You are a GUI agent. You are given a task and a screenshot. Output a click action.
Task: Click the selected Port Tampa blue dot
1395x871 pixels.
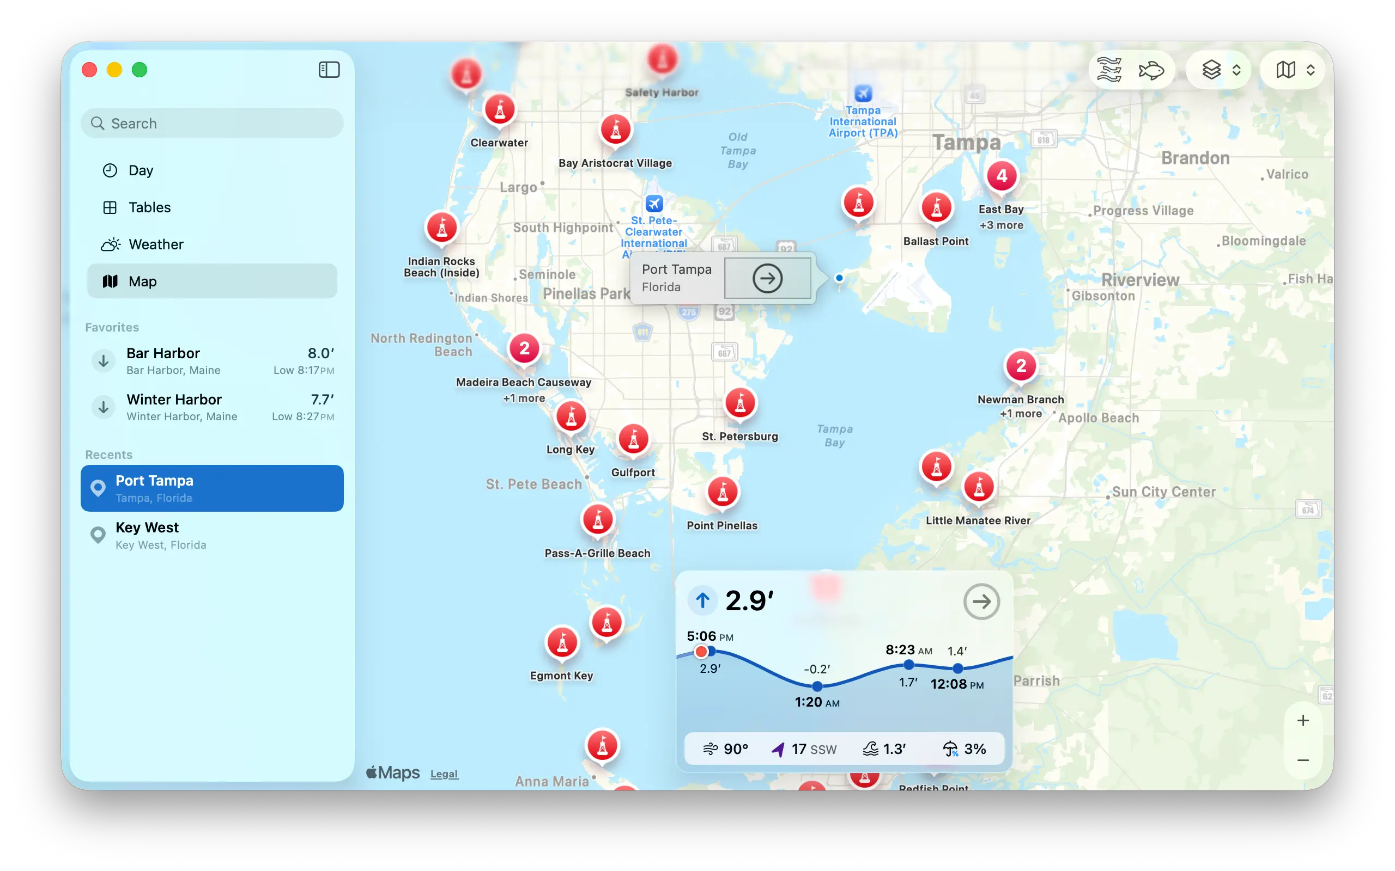[x=839, y=278]
